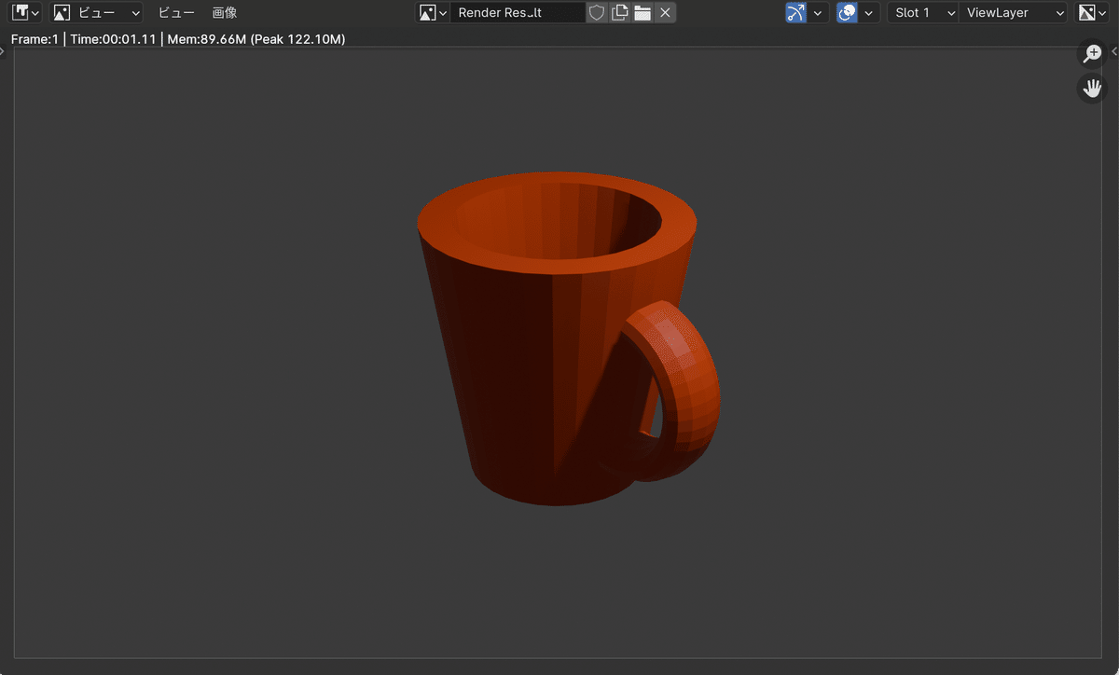Expand the gizmo options dropdown arrow
The height and width of the screenshot is (675, 1119).
pyautogui.click(x=818, y=13)
